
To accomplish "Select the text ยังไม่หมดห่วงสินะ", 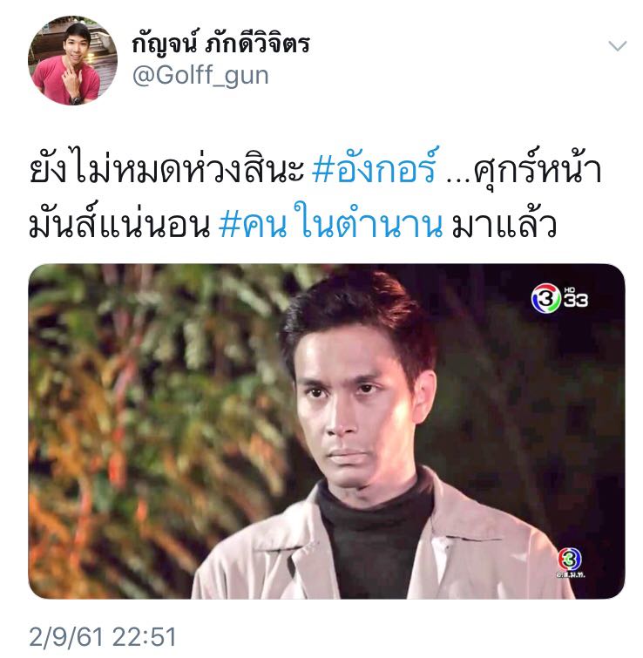I will click(166, 169).
